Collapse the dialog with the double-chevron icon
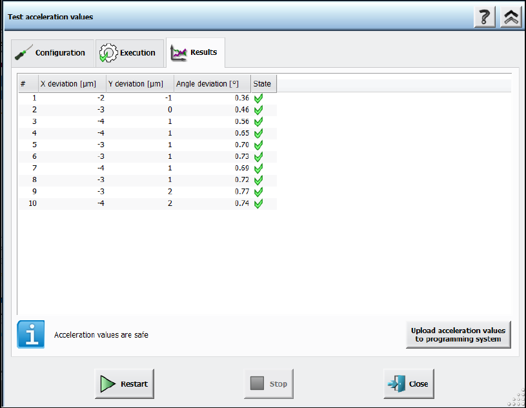 point(511,17)
